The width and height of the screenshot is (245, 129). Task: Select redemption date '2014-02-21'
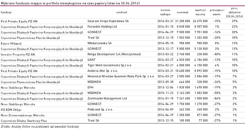pos(165,65)
